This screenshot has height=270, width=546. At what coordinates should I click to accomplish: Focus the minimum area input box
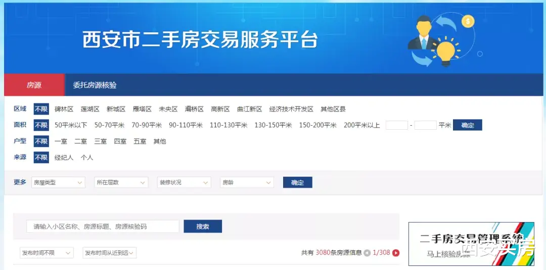coord(397,125)
